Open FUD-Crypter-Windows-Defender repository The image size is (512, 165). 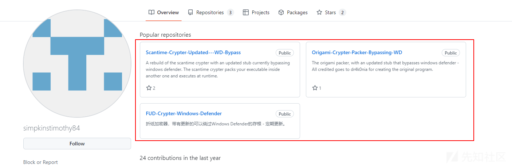184,113
